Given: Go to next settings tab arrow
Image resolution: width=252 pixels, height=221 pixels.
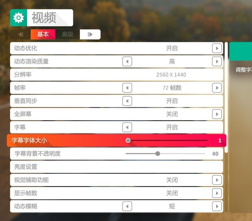Looking at the screenshot, I should 90,34.
